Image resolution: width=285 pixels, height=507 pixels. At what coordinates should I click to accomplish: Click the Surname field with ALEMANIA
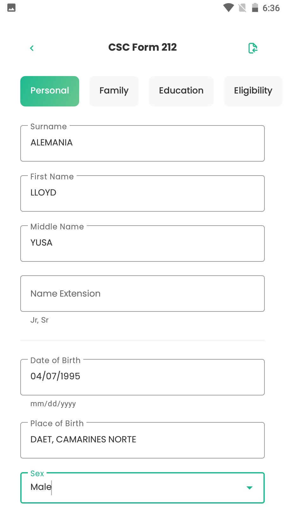(x=142, y=143)
